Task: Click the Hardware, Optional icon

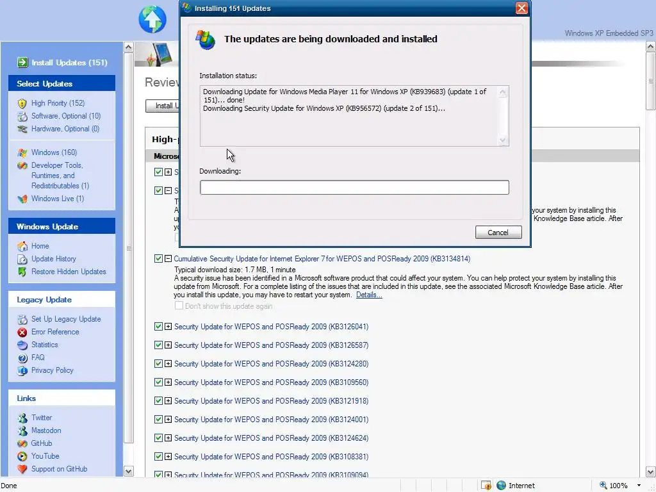Action: pos(22,129)
